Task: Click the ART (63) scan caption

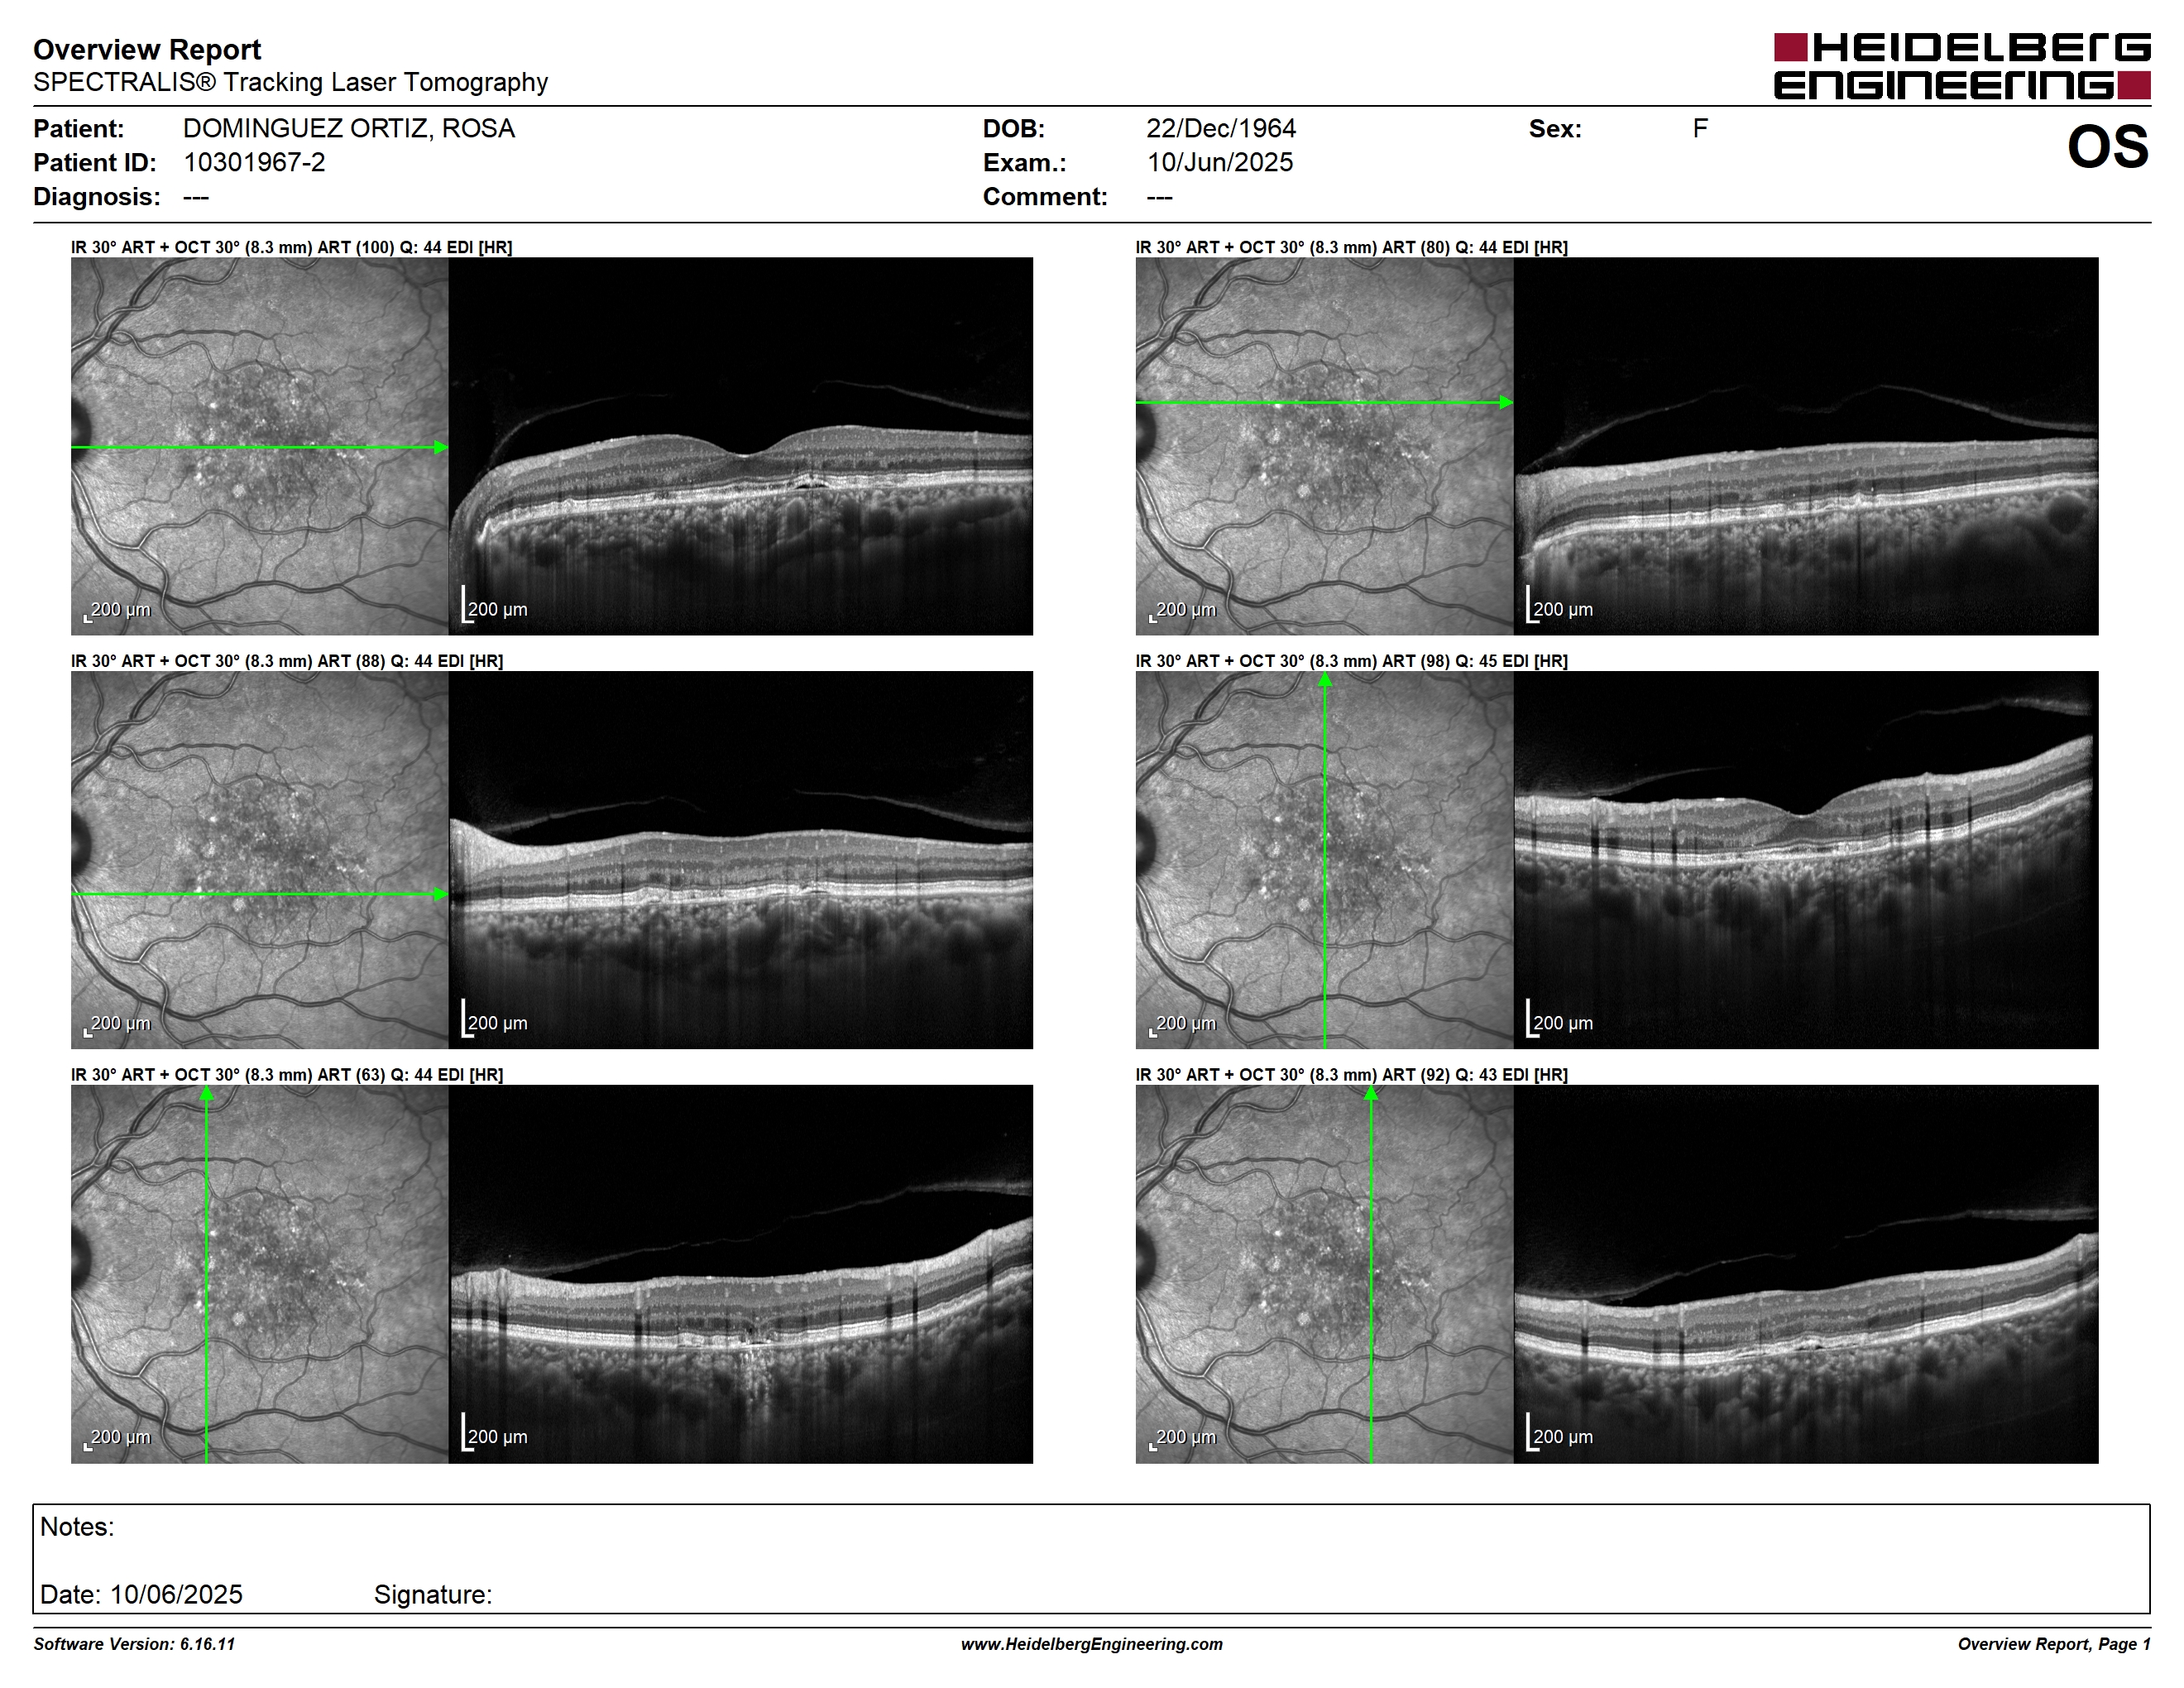Action: click(x=287, y=1075)
